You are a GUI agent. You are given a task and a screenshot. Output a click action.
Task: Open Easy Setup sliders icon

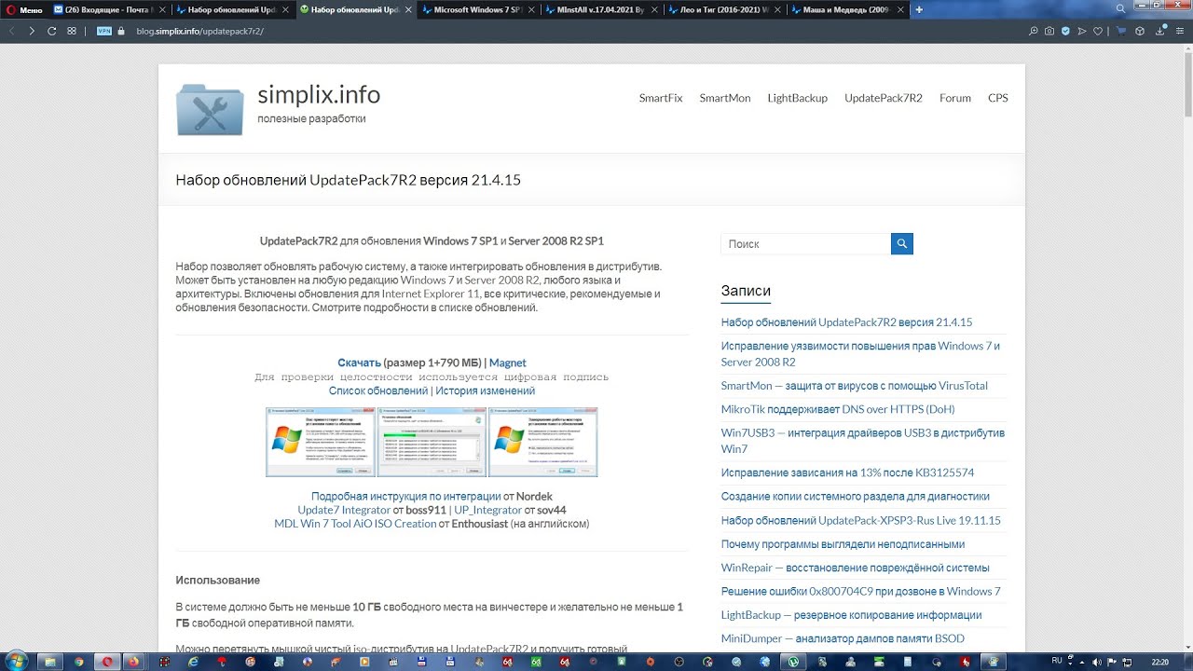[1180, 31]
